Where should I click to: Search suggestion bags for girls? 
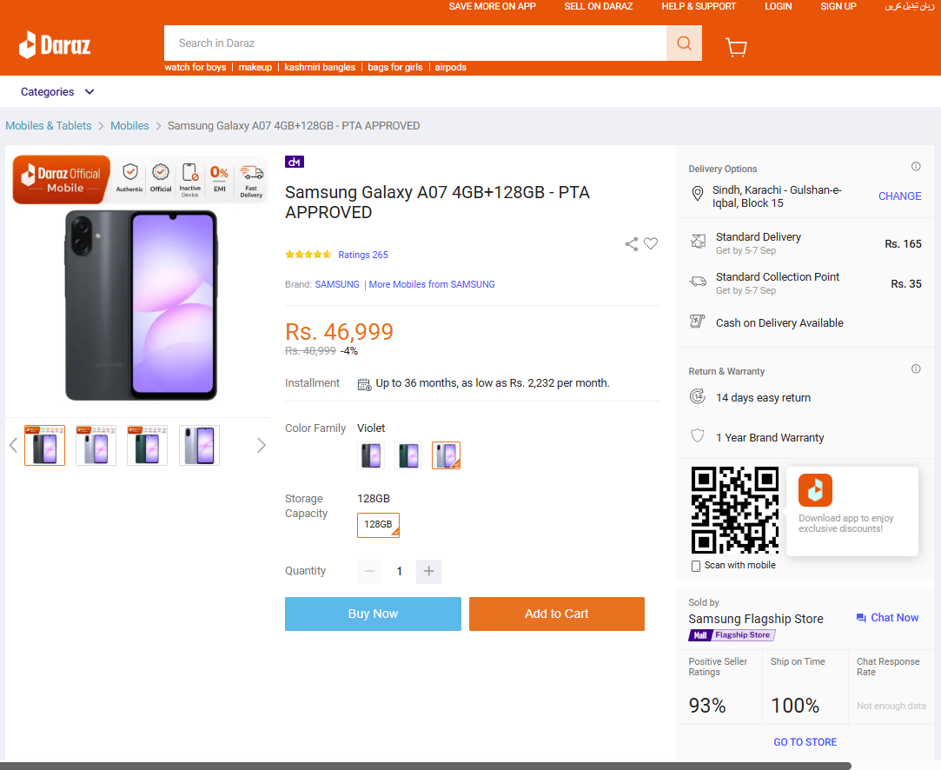click(394, 67)
